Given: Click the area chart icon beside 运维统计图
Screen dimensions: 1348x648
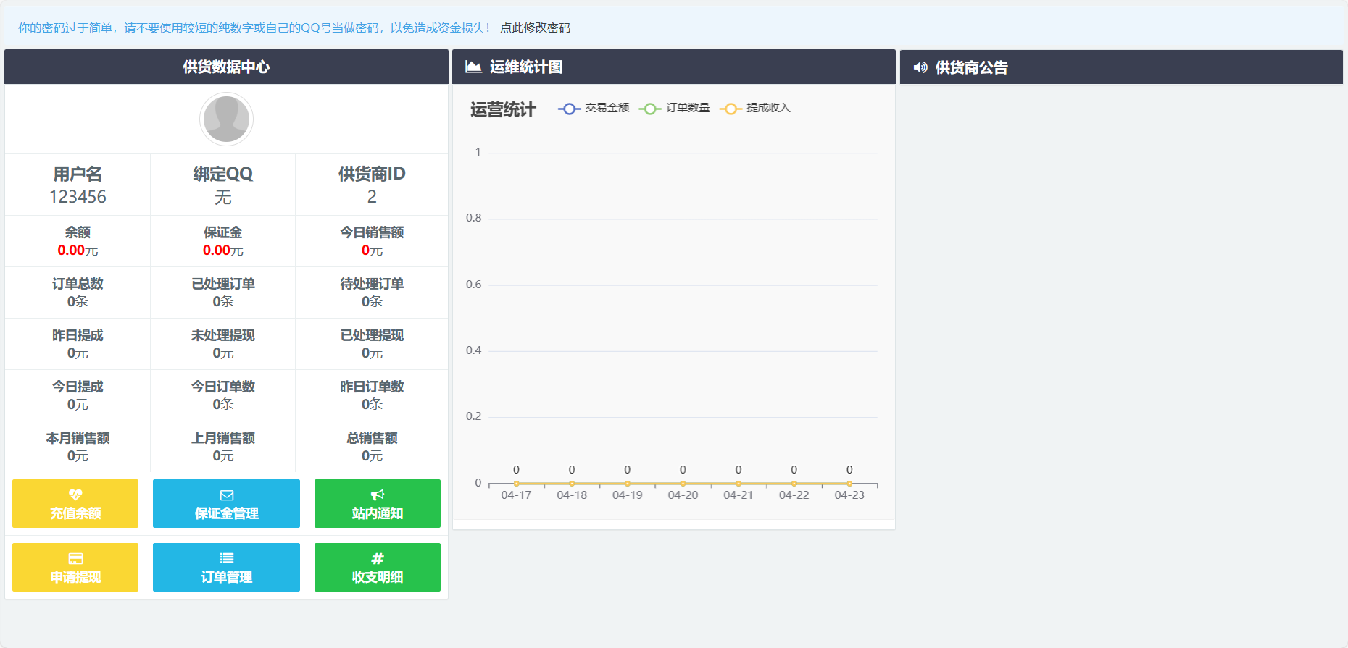Looking at the screenshot, I should pyautogui.click(x=473, y=67).
